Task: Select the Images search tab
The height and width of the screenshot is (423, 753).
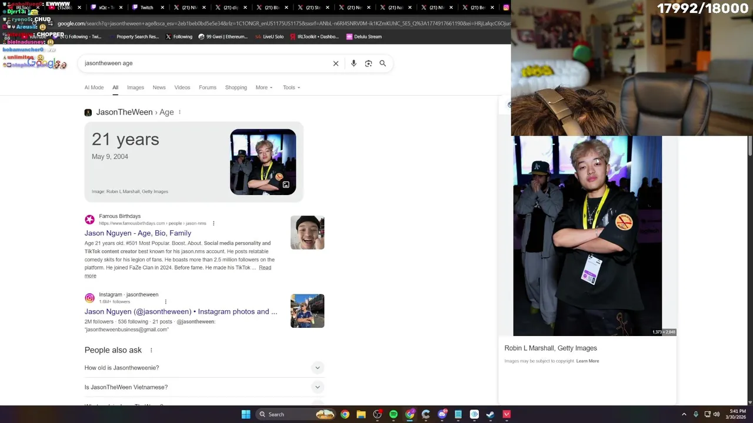Action: coord(135,88)
